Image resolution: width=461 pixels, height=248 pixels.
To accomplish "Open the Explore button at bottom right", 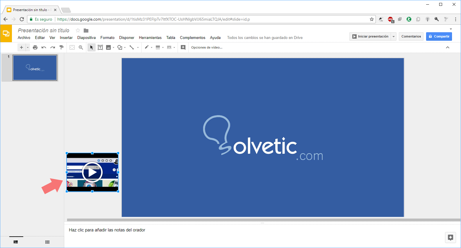I will pyautogui.click(x=451, y=238).
